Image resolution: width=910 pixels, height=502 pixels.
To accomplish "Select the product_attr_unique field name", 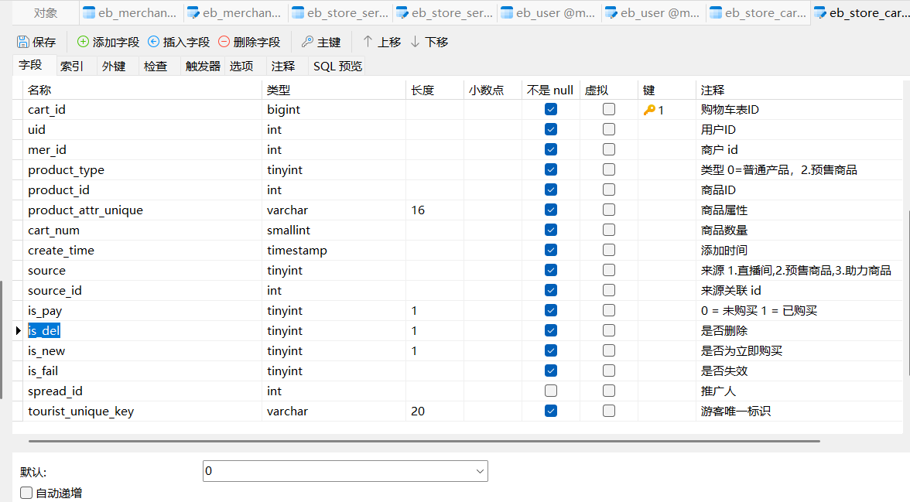I will pyautogui.click(x=85, y=210).
